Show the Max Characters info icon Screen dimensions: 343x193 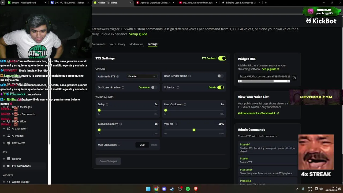coord(119,145)
